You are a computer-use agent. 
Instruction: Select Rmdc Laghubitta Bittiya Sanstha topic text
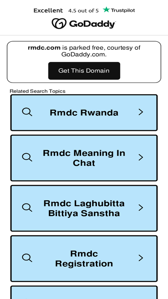84,208
